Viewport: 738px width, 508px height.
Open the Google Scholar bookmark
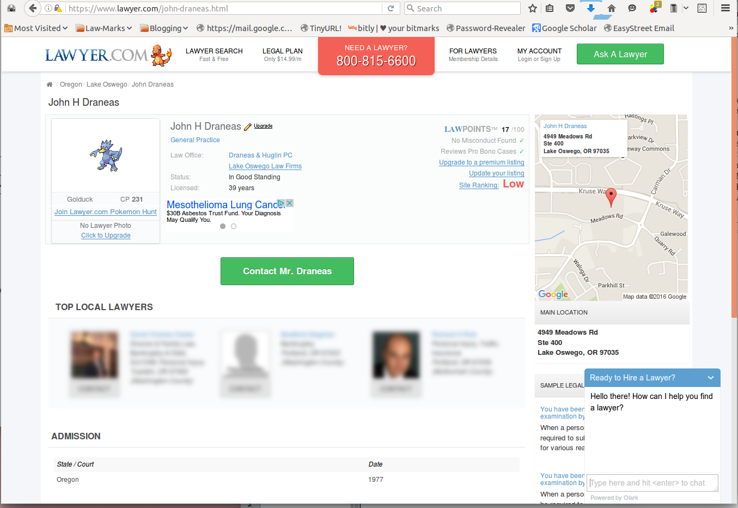pos(564,28)
